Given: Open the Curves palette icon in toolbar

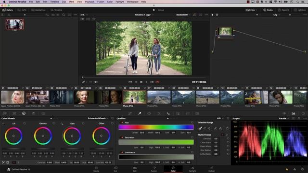Looking at the screenshot, I should (130, 113).
